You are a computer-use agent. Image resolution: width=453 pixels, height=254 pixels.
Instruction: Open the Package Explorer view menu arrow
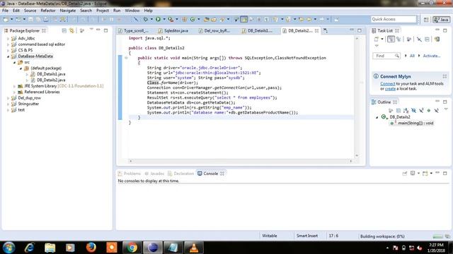click(x=91, y=30)
